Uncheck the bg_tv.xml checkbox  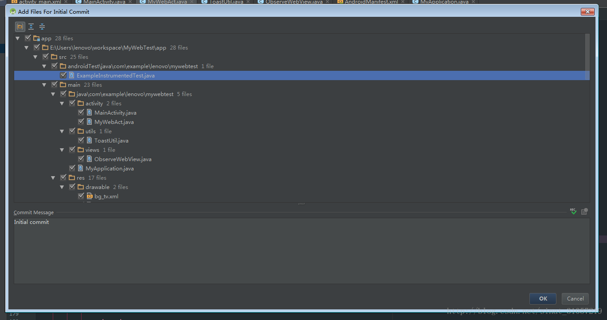81,196
